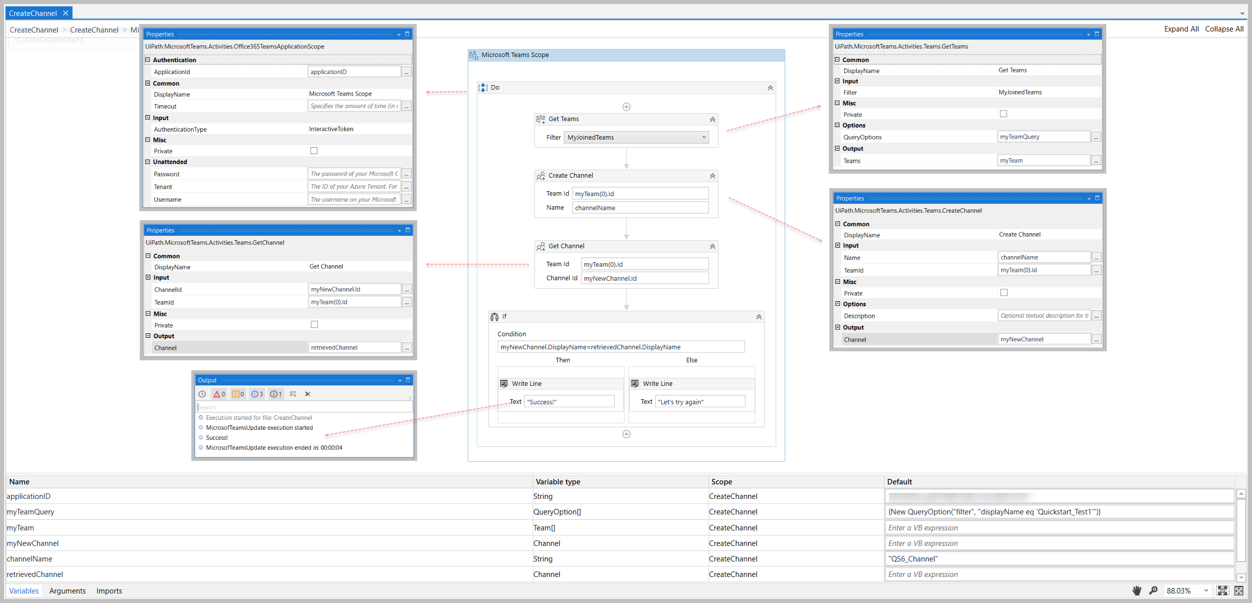Click the Else branch Write Line icon
The image size is (1252, 603).
(x=635, y=384)
